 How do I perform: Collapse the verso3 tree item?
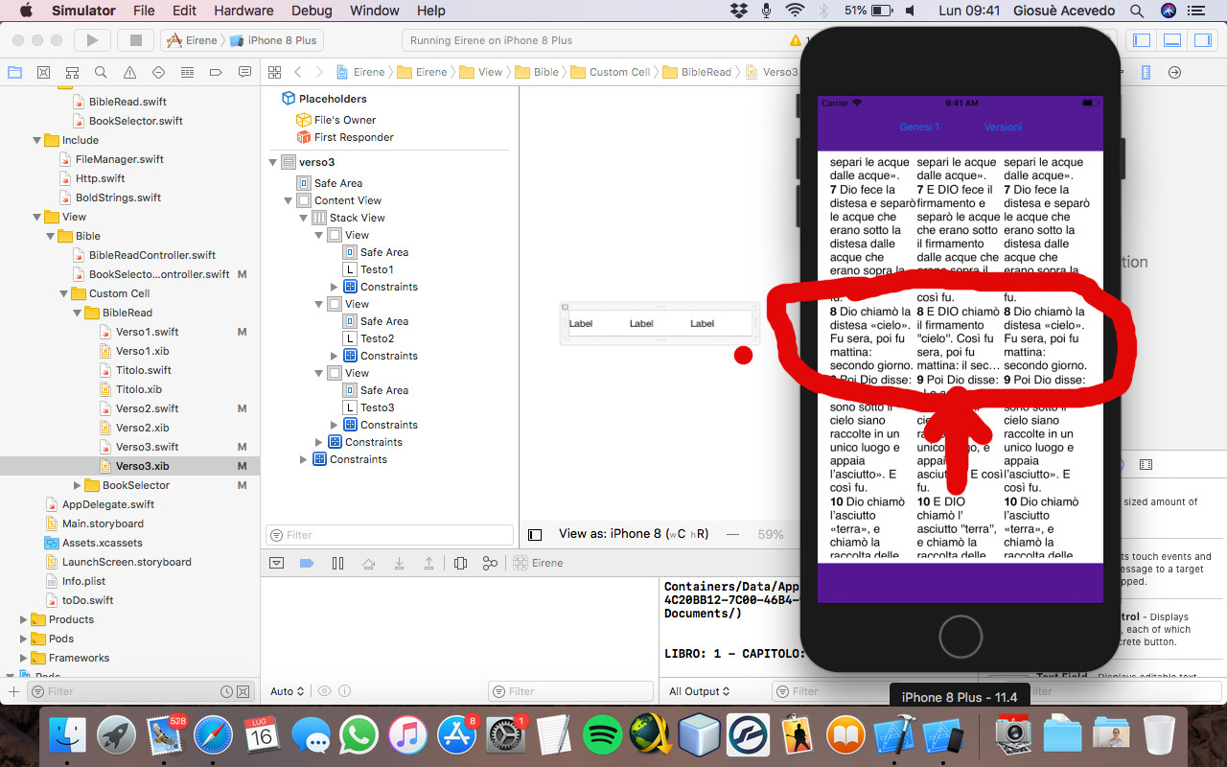(273, 162)
